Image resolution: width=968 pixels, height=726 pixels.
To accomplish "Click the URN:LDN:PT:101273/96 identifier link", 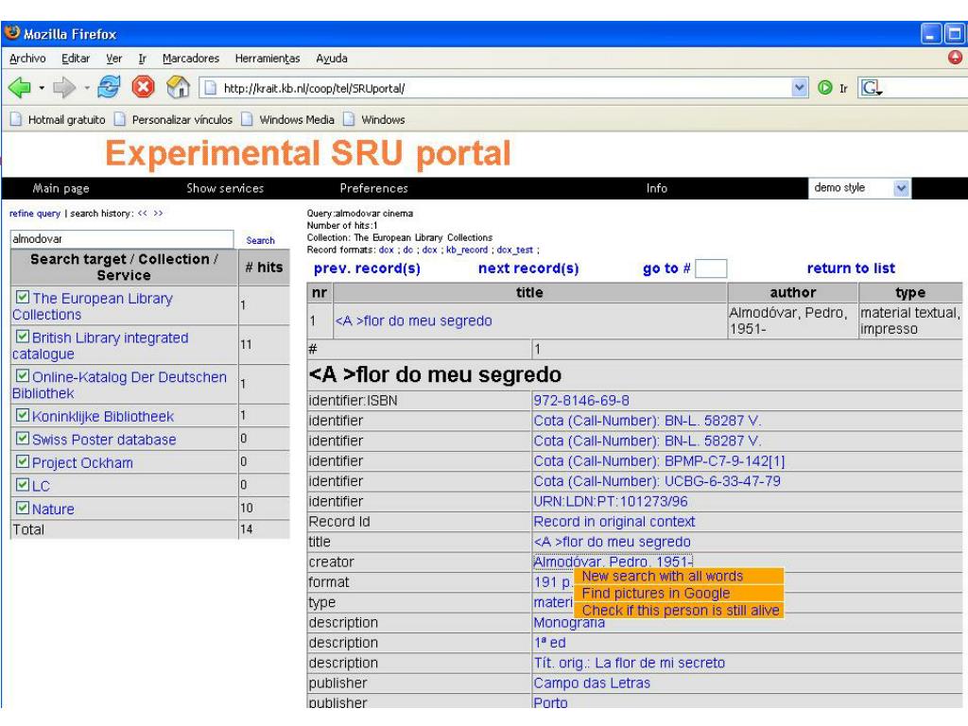I will click(611, 502).
